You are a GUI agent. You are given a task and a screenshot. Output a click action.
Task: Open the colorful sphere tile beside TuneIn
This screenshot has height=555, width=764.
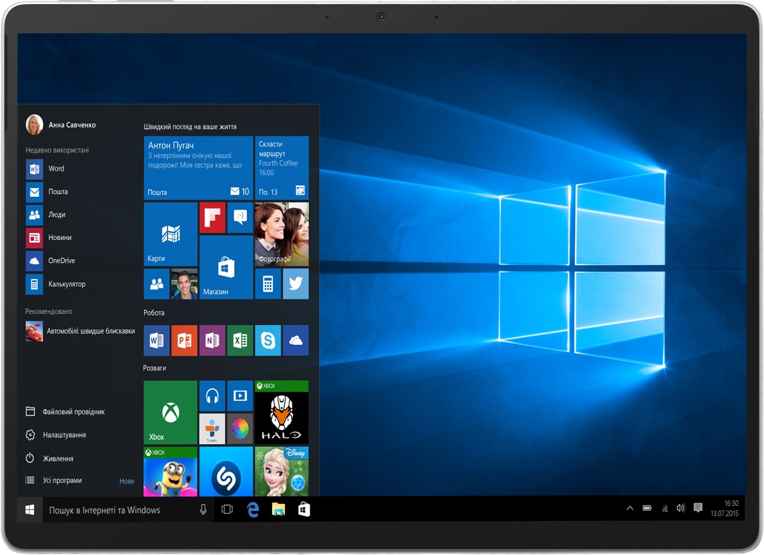click(240, 429)
